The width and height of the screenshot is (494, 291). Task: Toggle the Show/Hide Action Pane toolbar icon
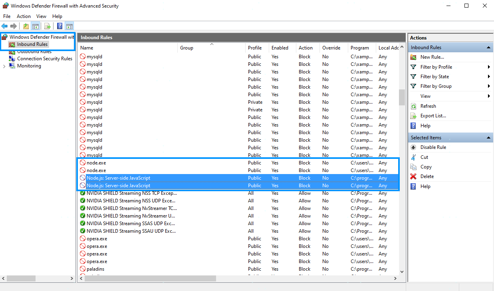point(69,26)
